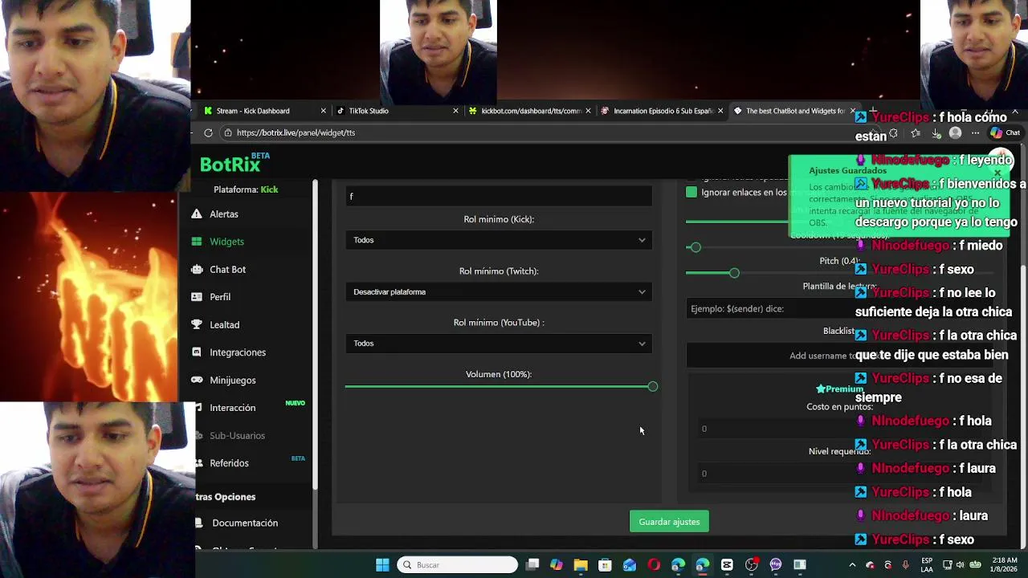Open the Copilot Chat button in browser

[1005, 132]
